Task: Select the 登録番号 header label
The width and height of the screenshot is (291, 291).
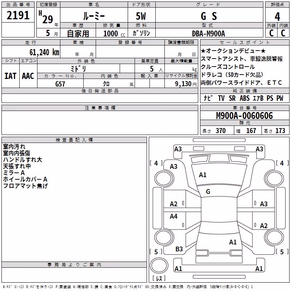Action: pyautogui.click(x=130, y=42)
